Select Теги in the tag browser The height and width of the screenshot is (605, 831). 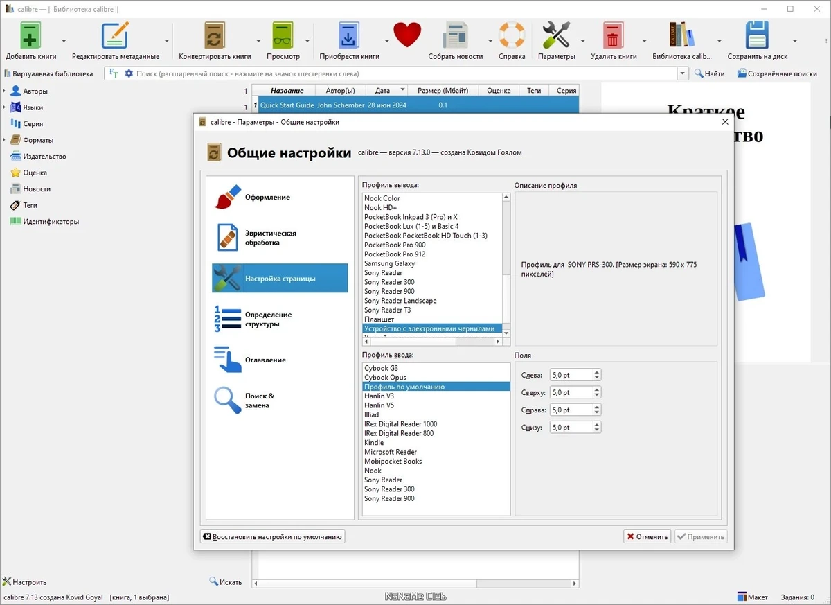click(x=30, y=205)
